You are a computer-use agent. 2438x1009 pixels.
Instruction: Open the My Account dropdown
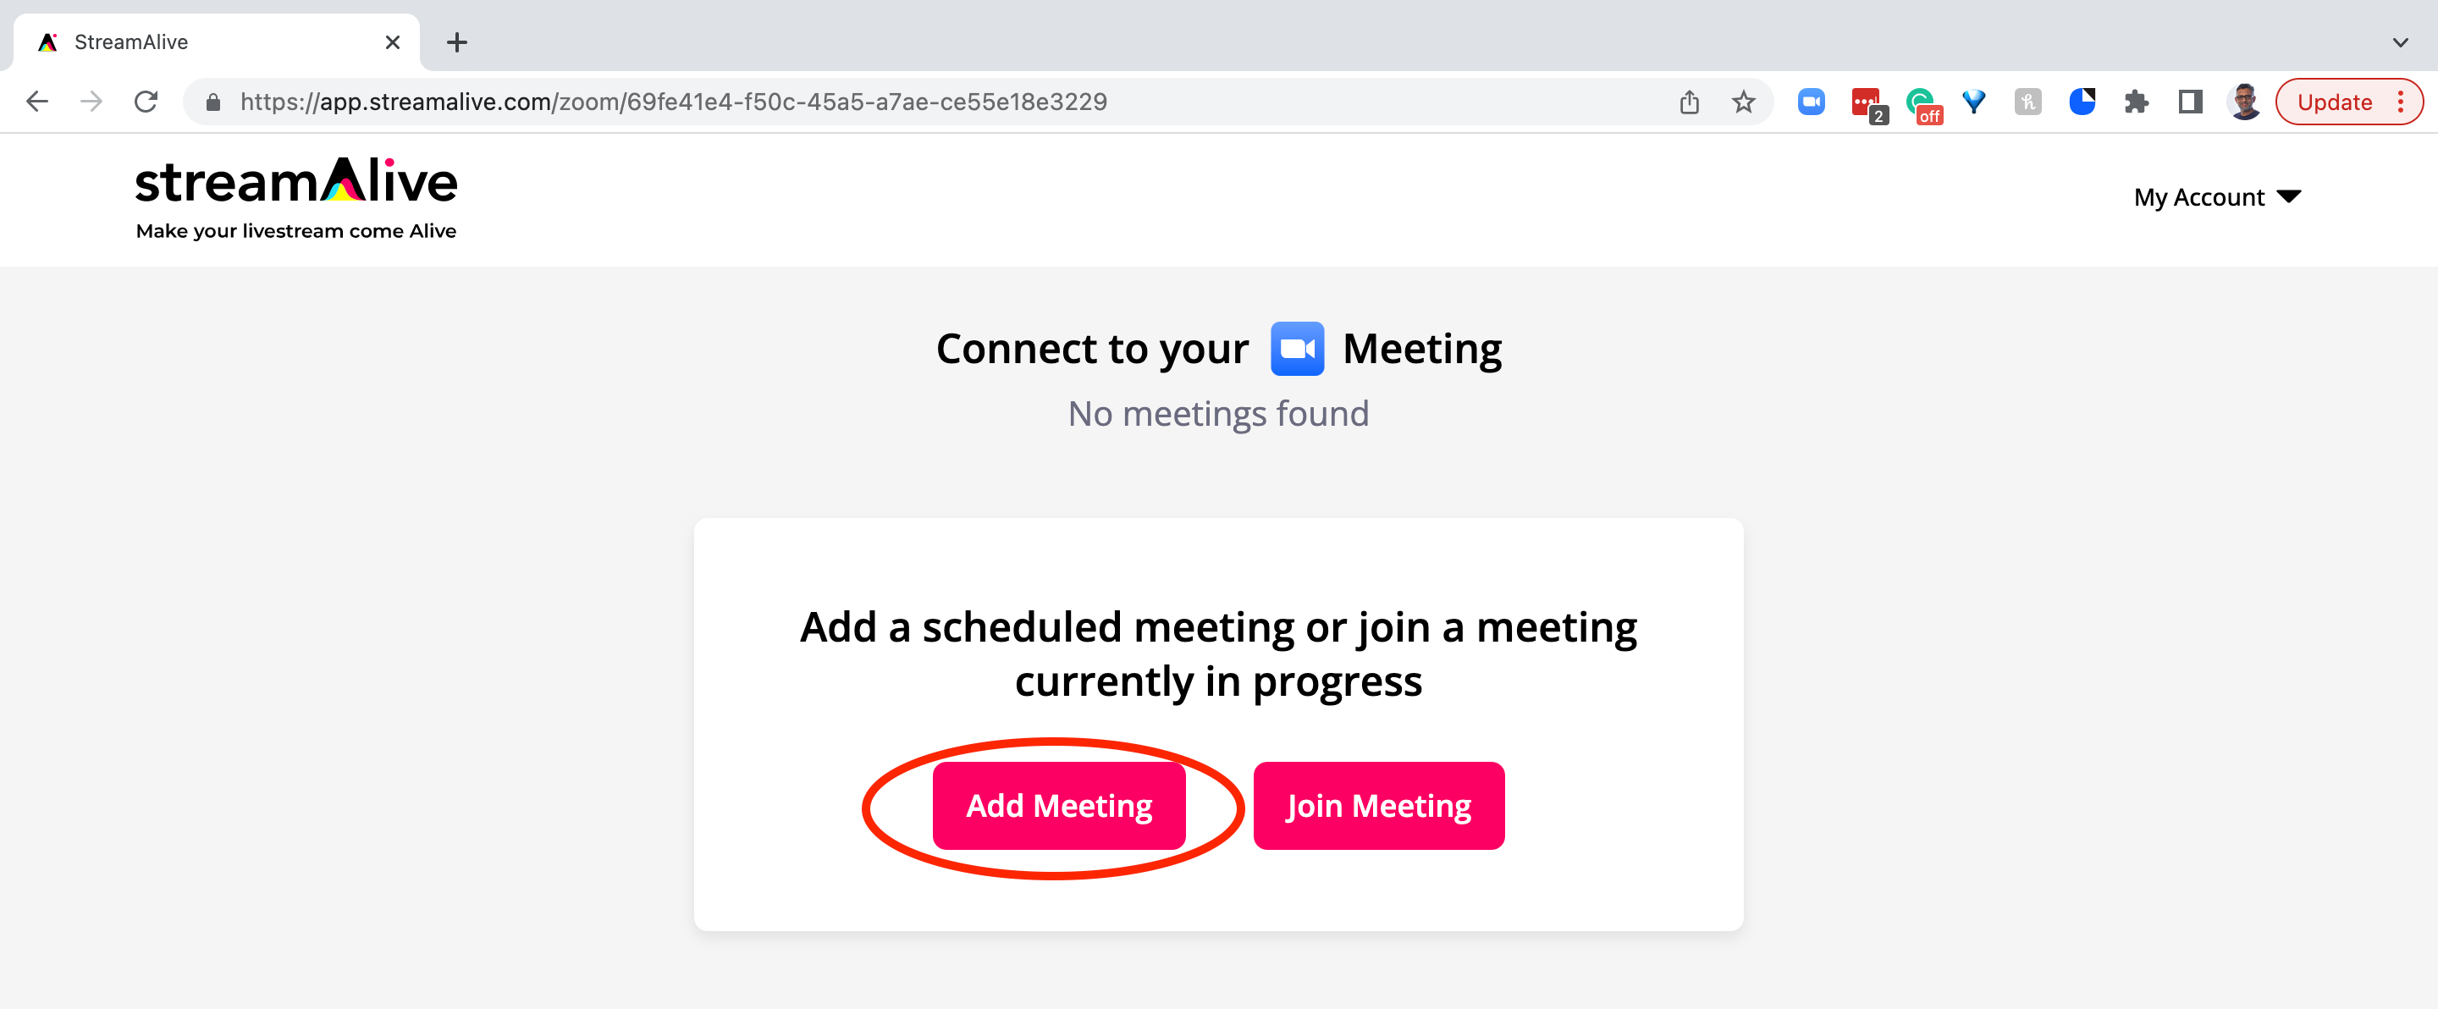(x=2216, y=197)
